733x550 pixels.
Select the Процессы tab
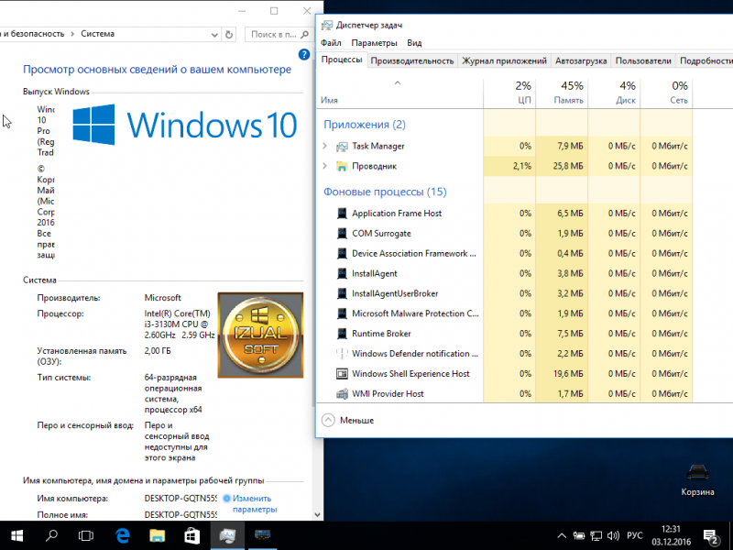coord(342,60)
